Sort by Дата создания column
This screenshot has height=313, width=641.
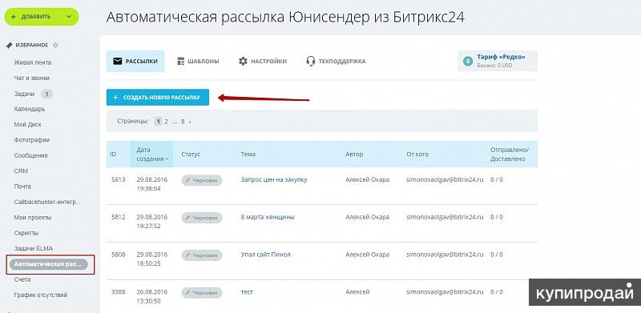point(151,154)
